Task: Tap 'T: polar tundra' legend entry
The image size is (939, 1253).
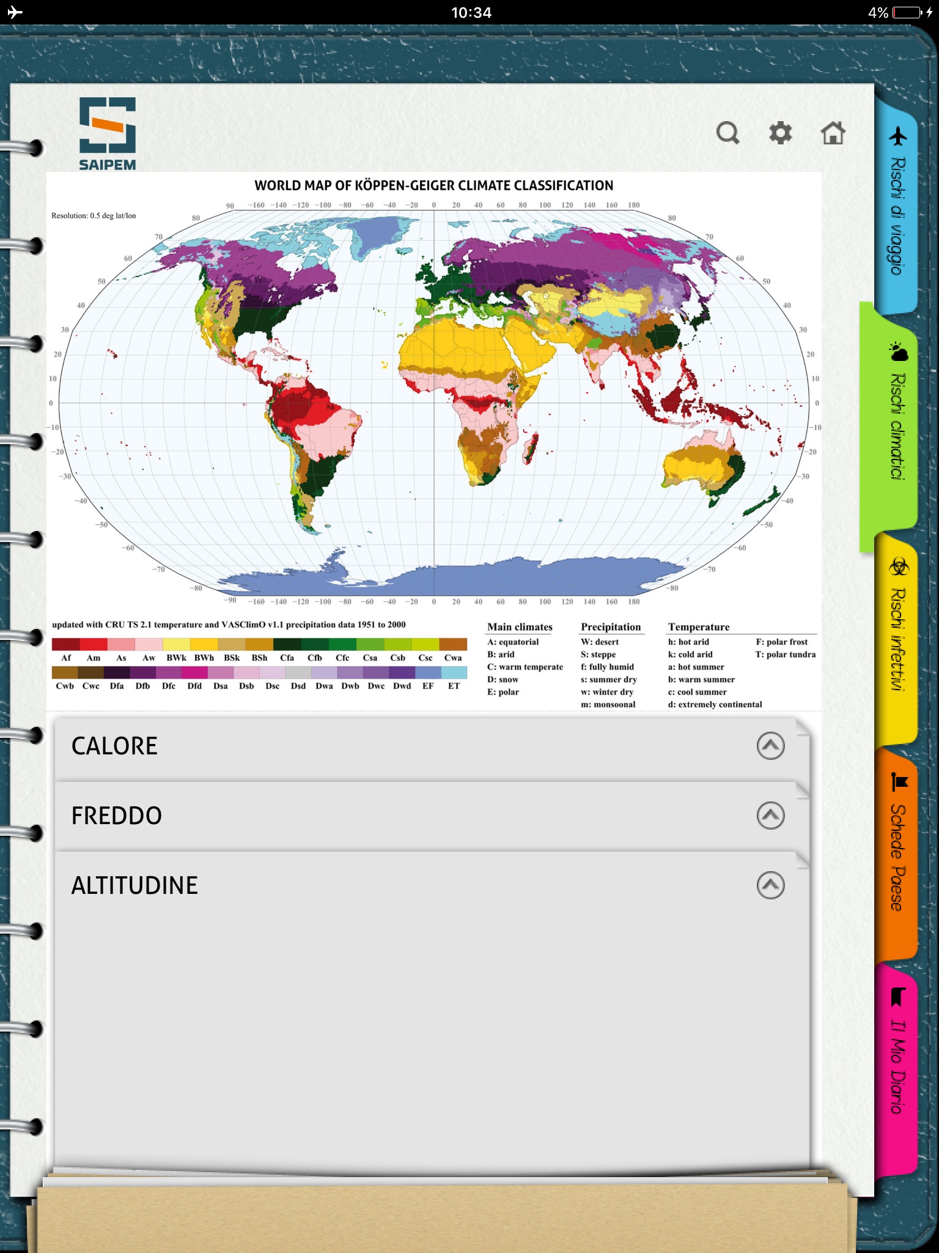Action: (x=786, y=654)
